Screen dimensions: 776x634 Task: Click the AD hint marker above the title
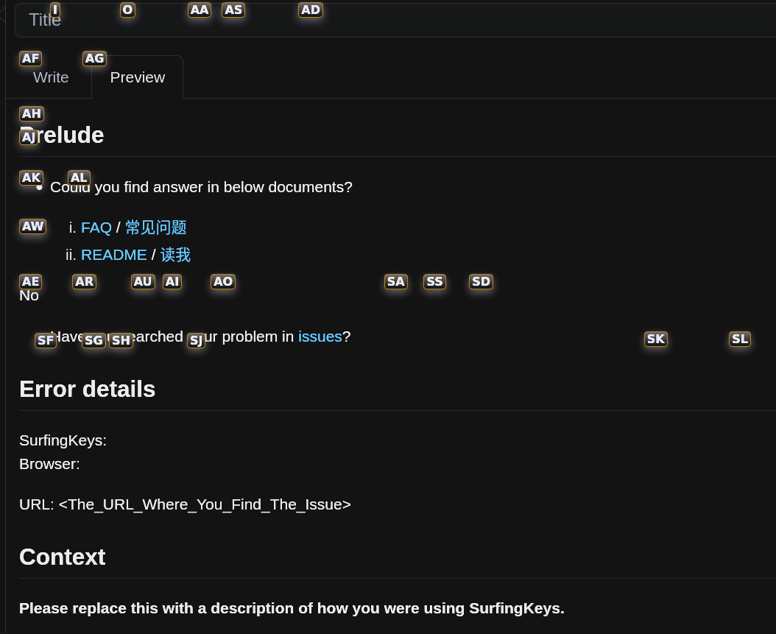tap(310, 10)
